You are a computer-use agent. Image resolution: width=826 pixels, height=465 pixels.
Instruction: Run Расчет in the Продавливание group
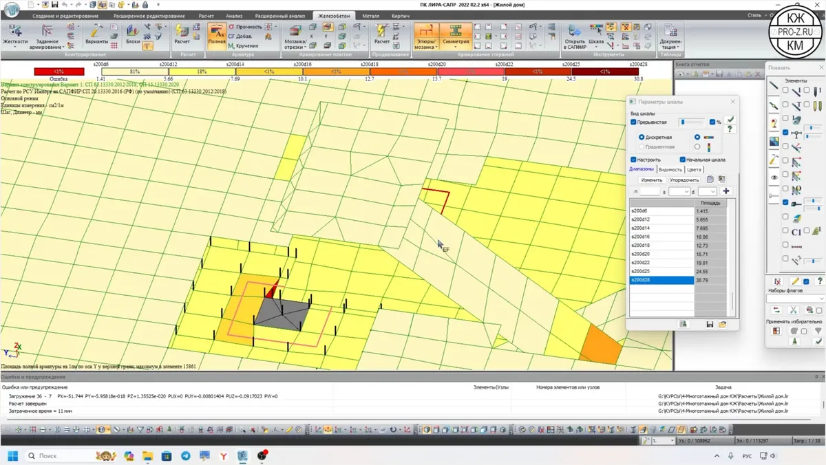[x=381, y=35]
